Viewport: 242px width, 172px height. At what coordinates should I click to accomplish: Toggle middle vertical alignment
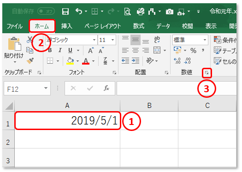pyautogui.click(x=136, y=40)
